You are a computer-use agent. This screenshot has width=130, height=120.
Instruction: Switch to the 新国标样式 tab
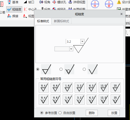[61, 21]
